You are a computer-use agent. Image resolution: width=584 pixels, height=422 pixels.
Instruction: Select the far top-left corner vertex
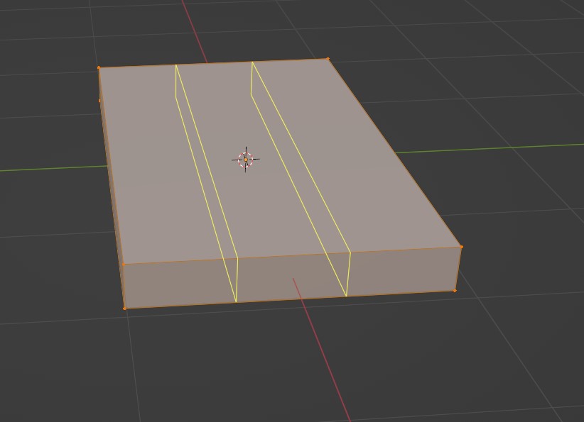(x=99, y=68)
